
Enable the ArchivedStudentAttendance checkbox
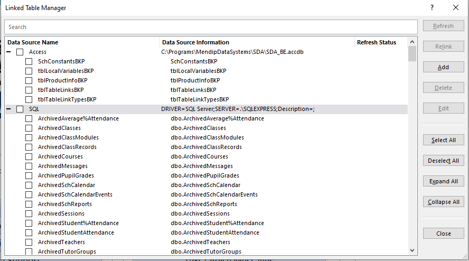29,232
